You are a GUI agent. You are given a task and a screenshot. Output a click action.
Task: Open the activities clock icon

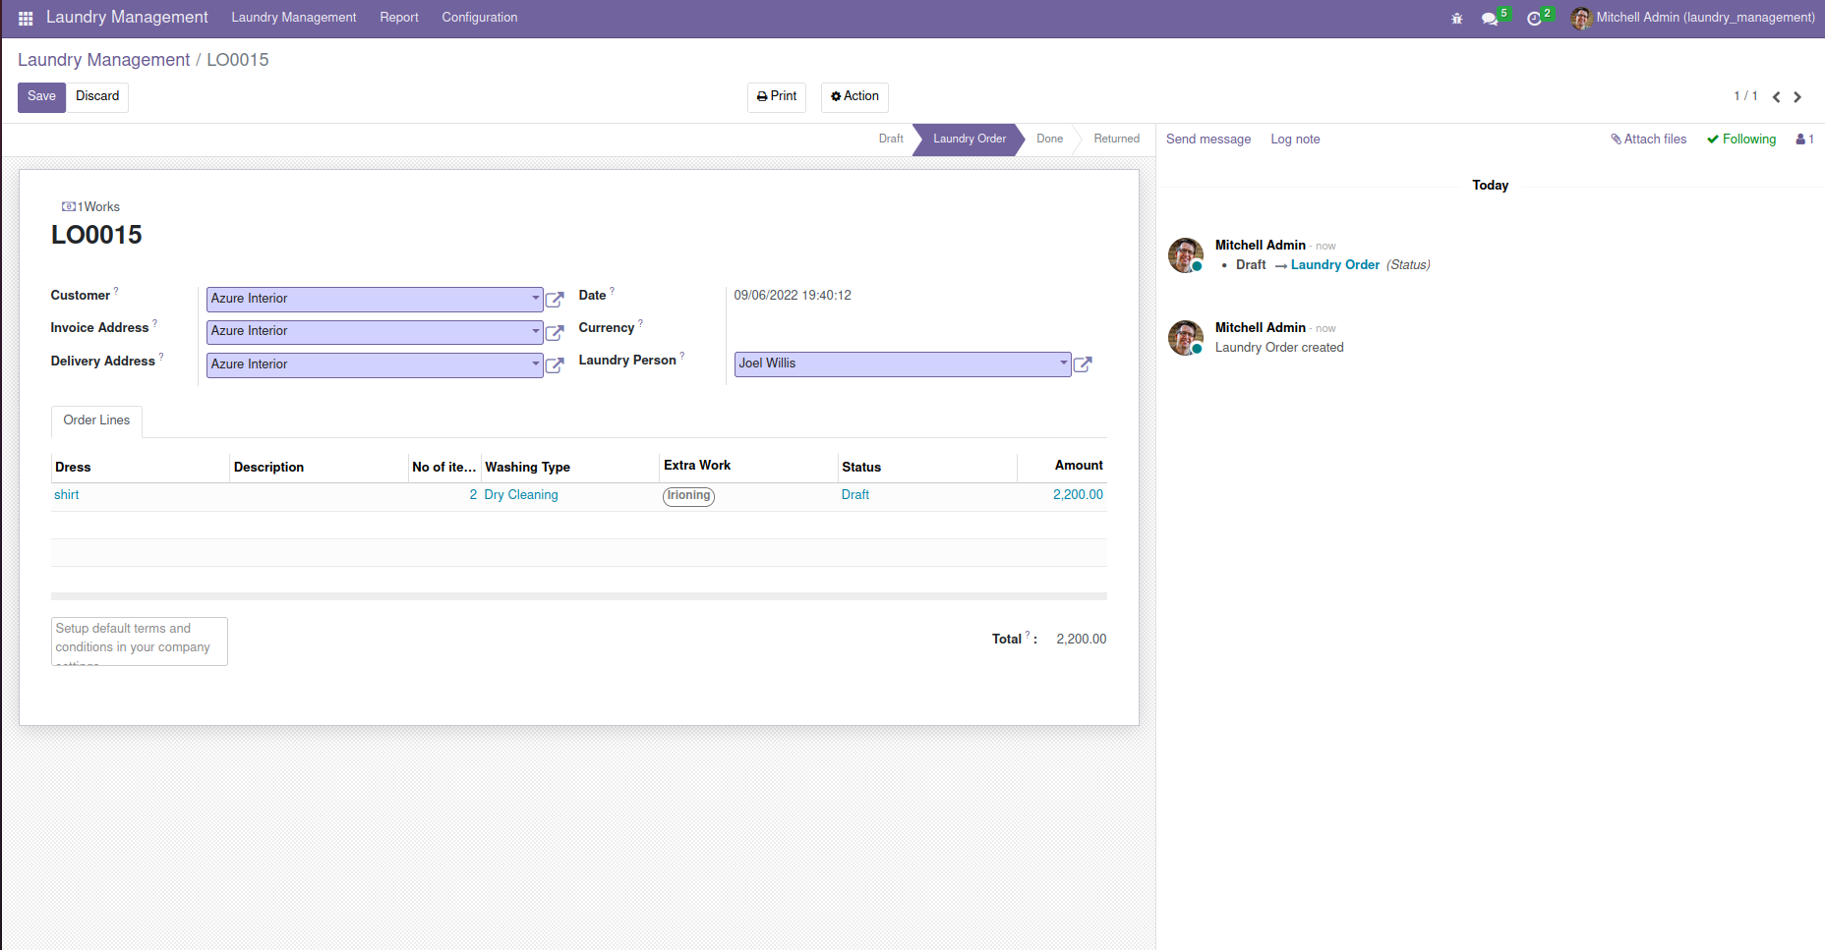[1534, 19]
